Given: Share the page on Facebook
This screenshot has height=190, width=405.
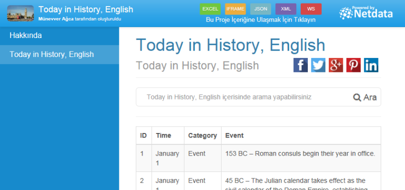Looking at the screenshot, I should 300,65.
